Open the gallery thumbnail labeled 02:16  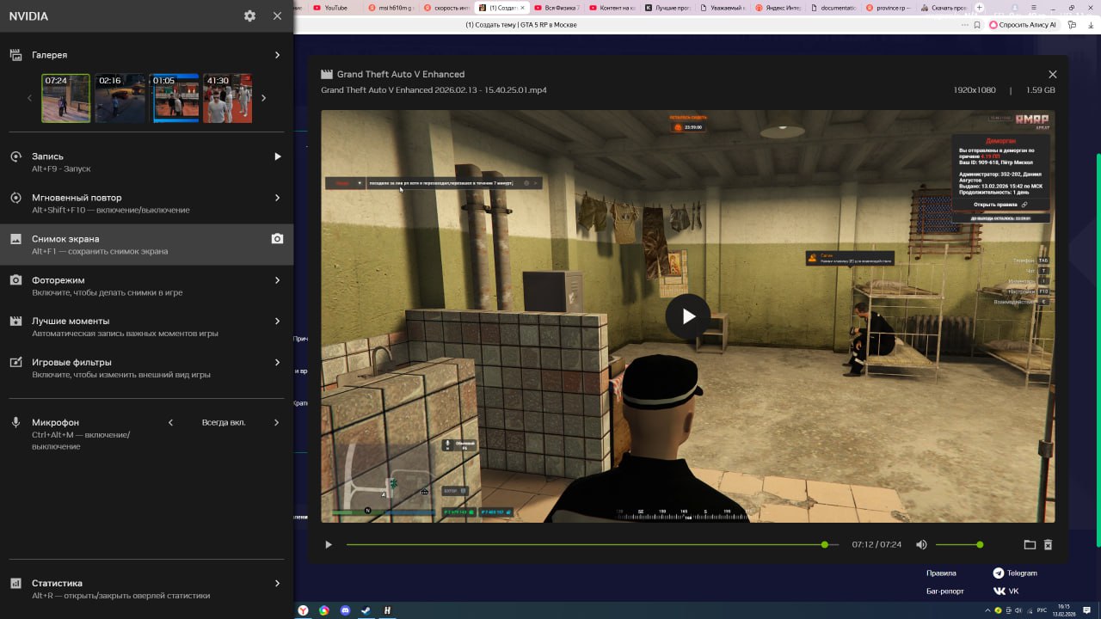pos(120,98)
